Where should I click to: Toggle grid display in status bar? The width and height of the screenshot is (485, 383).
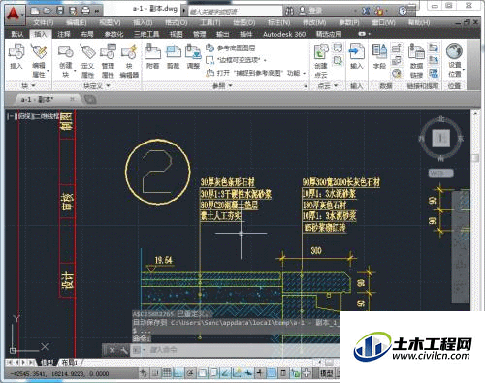167,373
